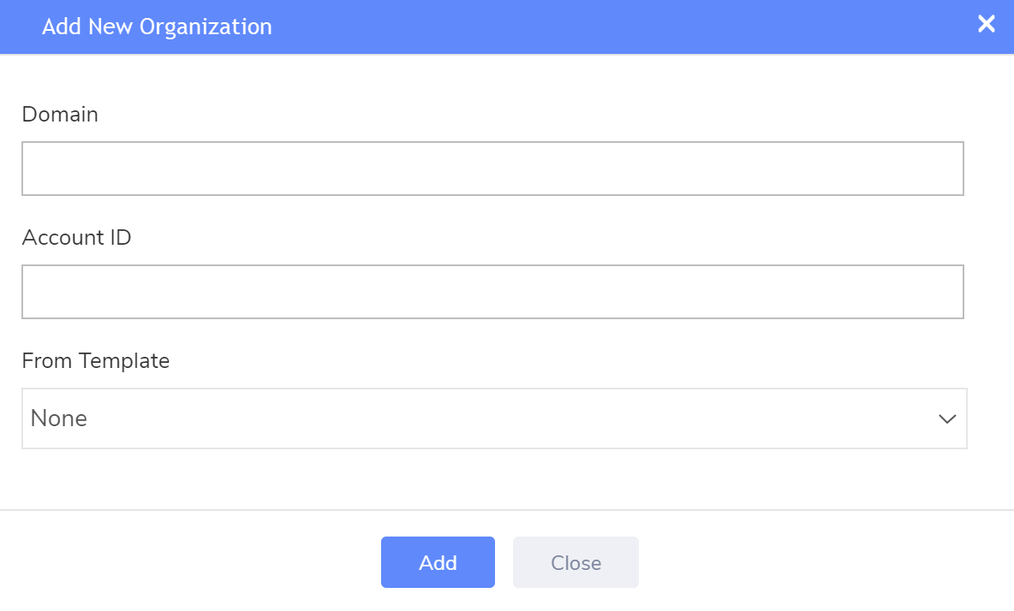Click the Add New Organization title
Screen dimensions: 1014x611
coord(158,27)
